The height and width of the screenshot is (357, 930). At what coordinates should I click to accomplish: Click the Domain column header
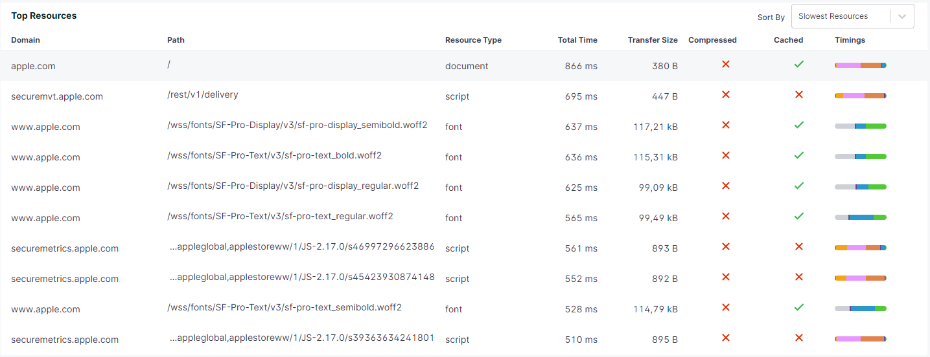(x=25, y=40)
